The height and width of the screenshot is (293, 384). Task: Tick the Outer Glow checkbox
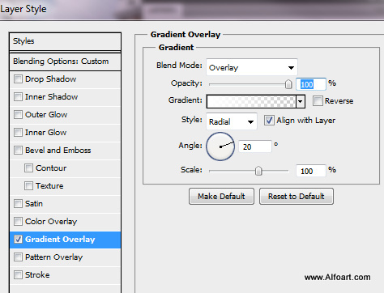(x=18, y=115)
